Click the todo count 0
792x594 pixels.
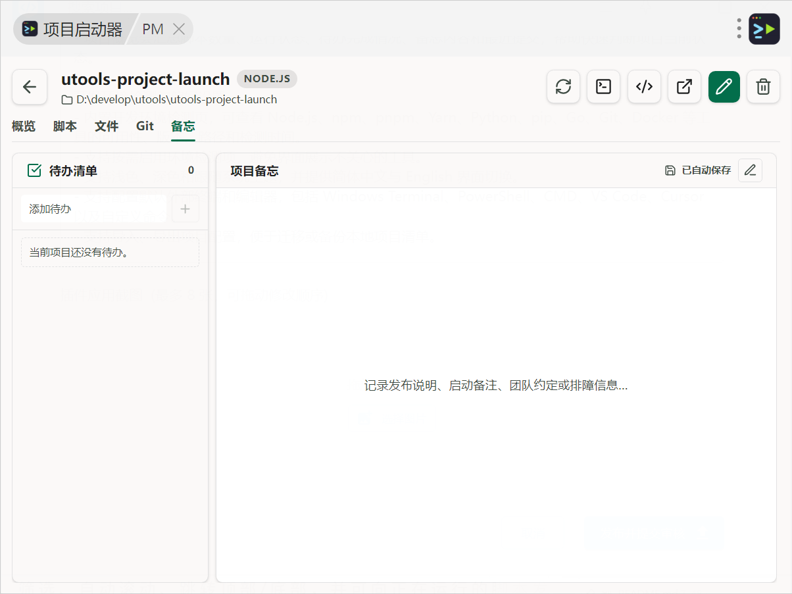[x=191, y=170]
